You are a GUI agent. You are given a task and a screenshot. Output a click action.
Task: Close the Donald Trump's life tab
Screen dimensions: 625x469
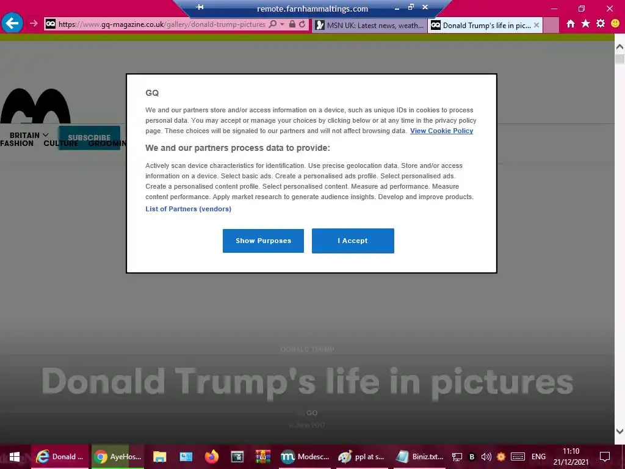tap(536, 25)
